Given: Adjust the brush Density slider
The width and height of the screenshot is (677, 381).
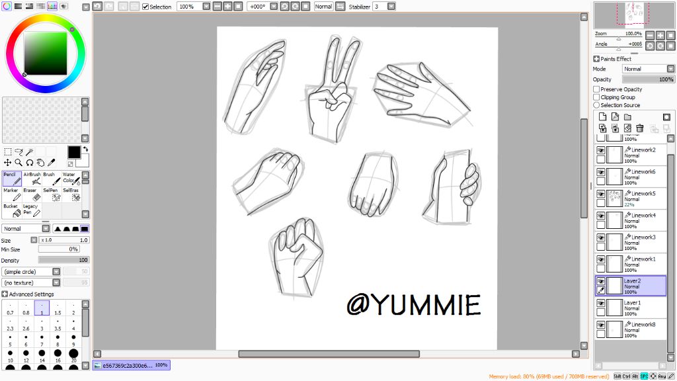Looking at the screenshot, I should 63,260.
